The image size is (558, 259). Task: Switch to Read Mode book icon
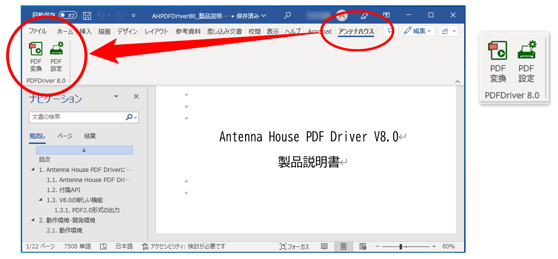pyautogui.click(x=324, y=246)
